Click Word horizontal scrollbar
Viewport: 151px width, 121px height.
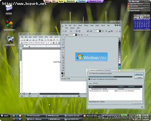[59, 93]
